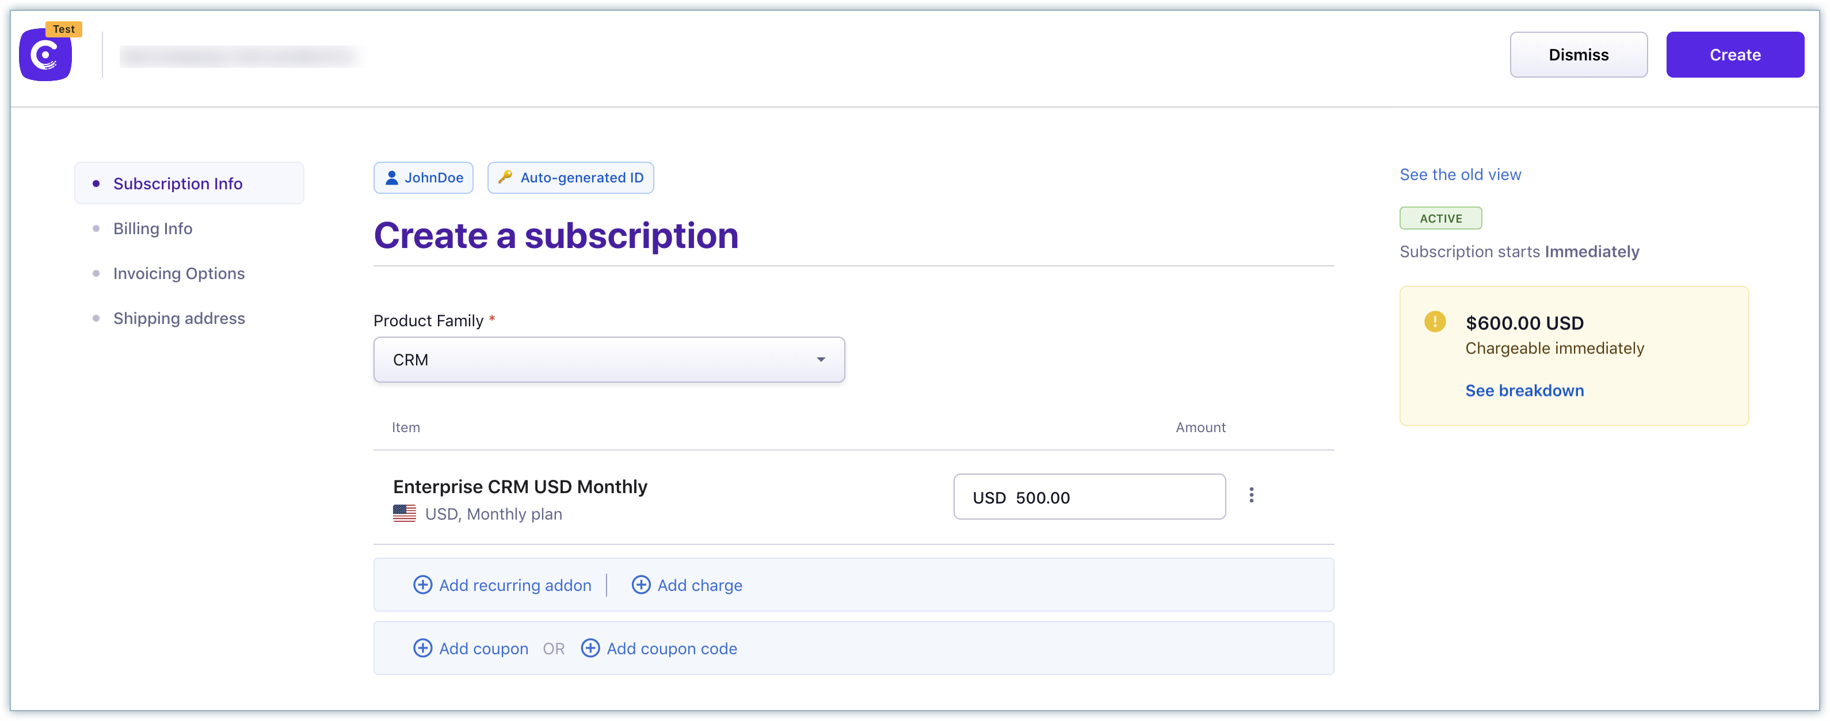The height and width of the screenshot is (721, 1830).
Task: Click the $600.00 USD warning icon
Action: 1437,321
